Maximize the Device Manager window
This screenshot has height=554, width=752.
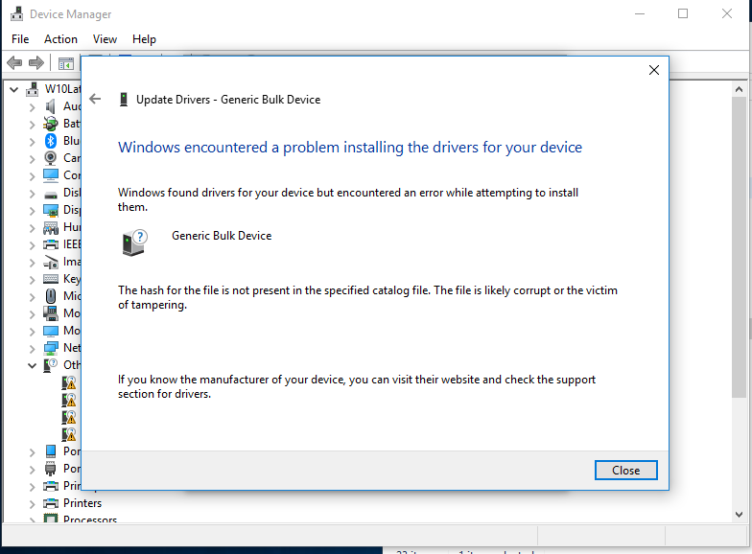(x=683, y=13)
